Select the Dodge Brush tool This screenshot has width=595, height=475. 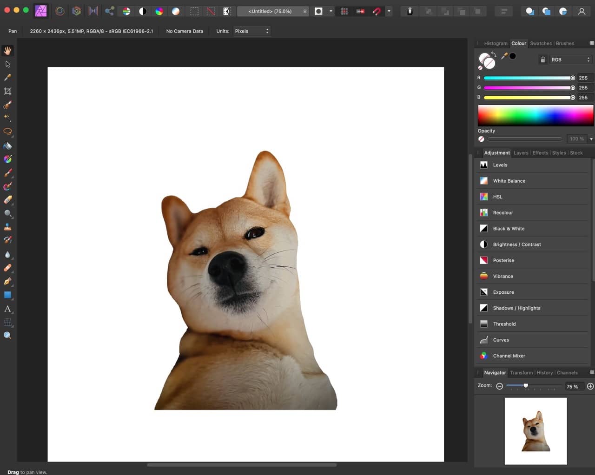pos(7,213)
